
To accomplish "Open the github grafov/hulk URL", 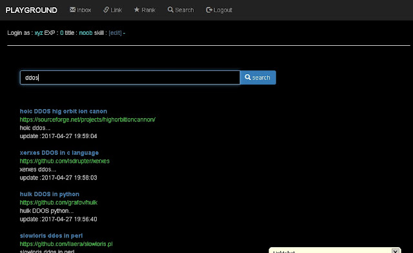I will pyautogui.click(x=59, y=203).
